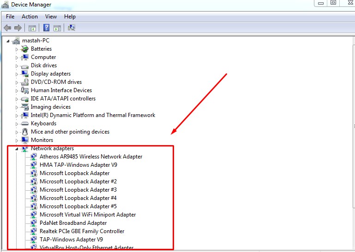Viewport: 355px width, 252px height.
Task: Expand the Imaging devices node
Action: pos(17,107)
